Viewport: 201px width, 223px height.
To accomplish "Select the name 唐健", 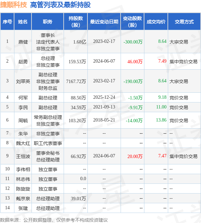I will point(23,42).
